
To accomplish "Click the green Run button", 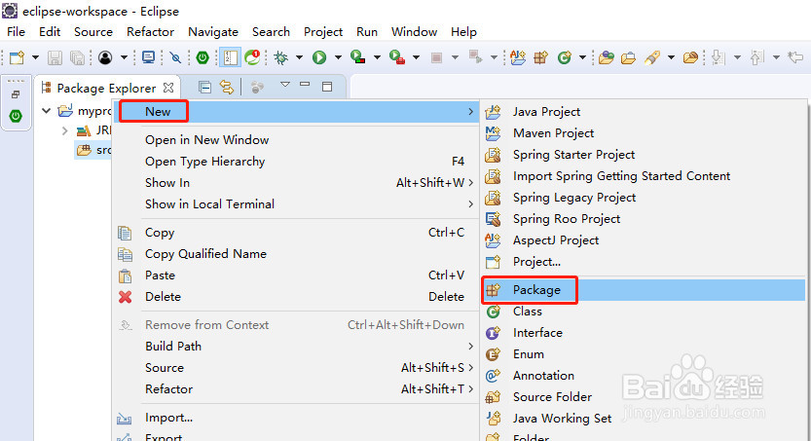I will click(319, 57).
